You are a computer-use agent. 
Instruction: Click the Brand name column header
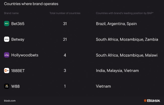point(11,13)
